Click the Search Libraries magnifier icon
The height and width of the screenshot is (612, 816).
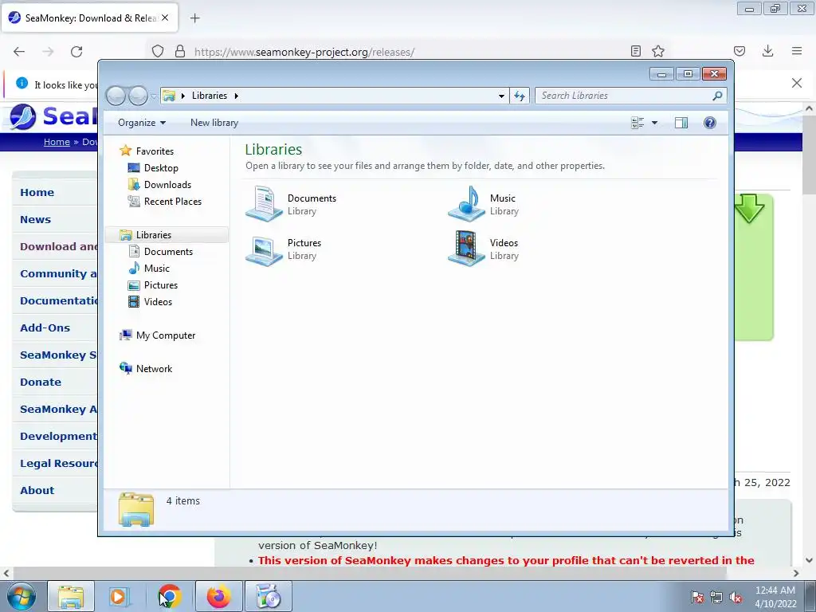(x=717, y=96)
